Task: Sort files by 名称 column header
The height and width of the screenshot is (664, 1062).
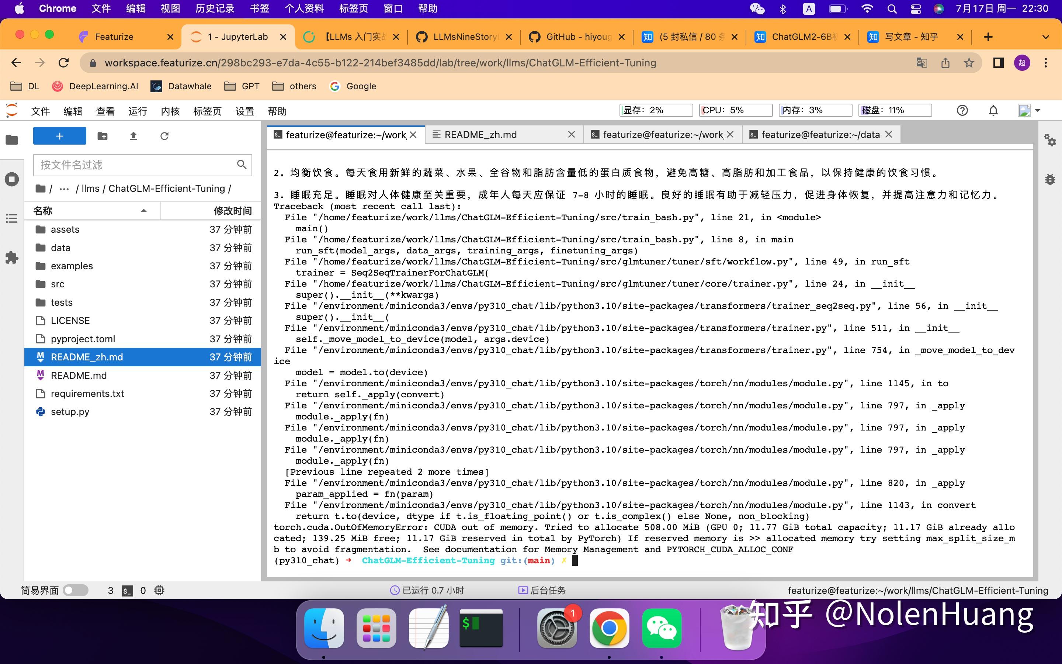Action: coord(92,211)
